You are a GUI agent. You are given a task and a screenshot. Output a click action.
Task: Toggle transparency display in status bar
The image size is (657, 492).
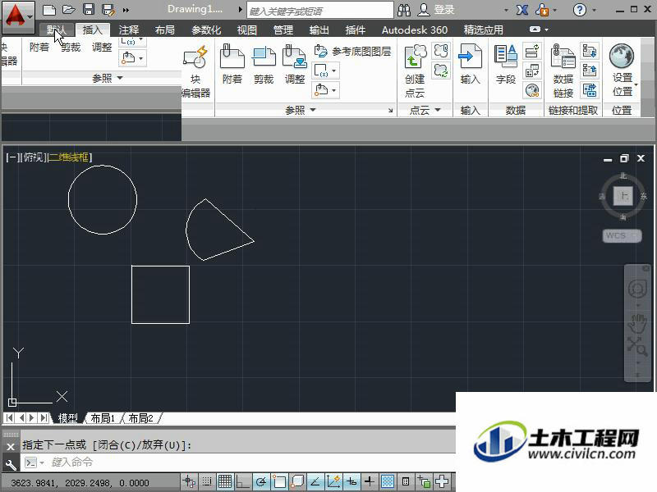click(388, 481)
